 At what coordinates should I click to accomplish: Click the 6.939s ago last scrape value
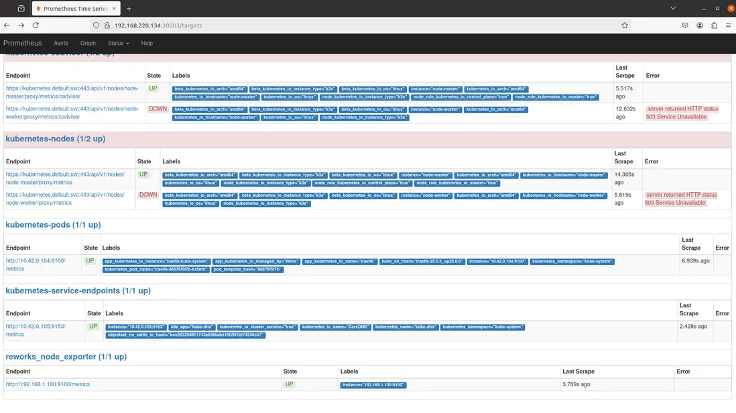click(696, 261)
